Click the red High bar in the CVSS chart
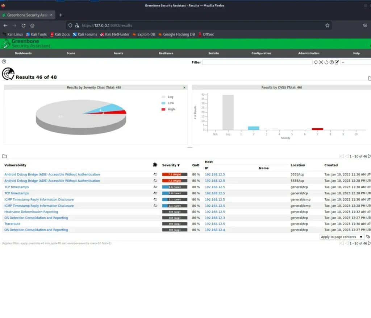 tap(318, 129)
